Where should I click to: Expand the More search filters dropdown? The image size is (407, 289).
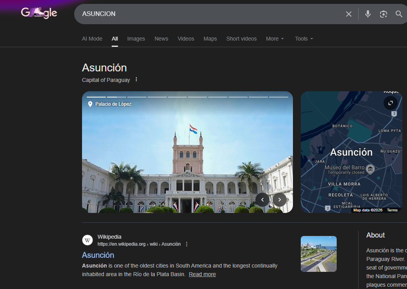275,39
